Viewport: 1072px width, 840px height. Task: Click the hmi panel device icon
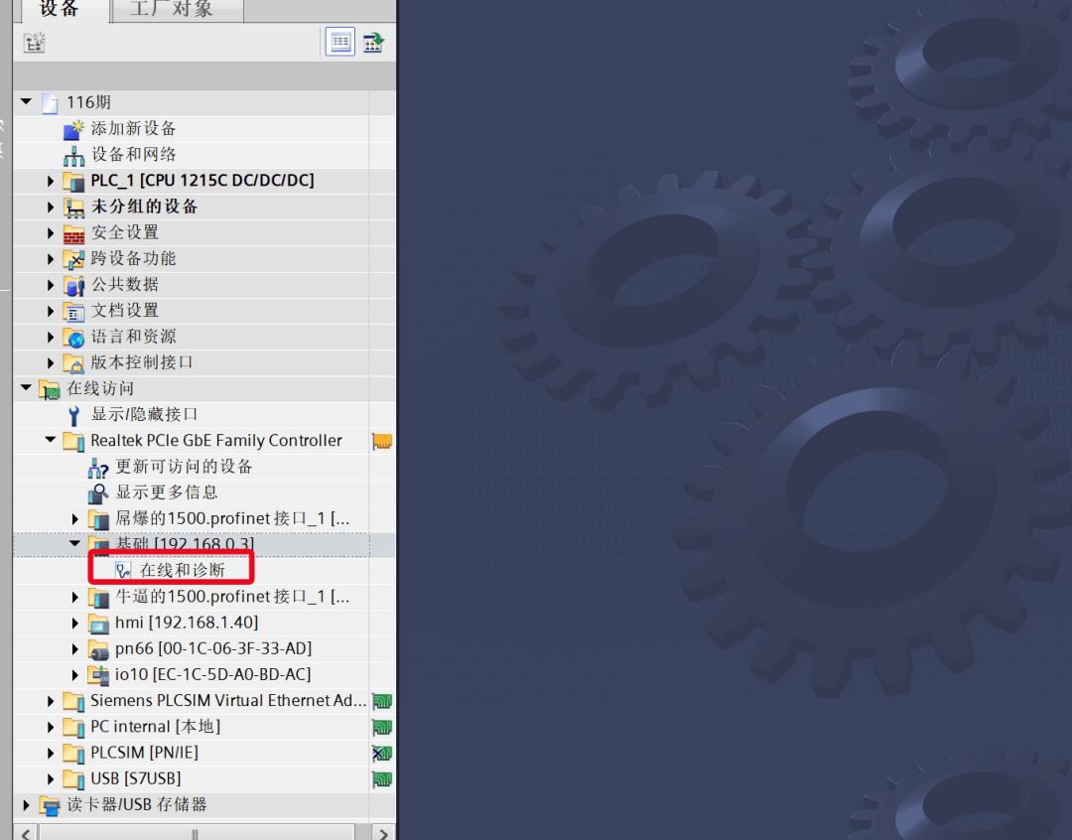pyautogui.click(x=98, y=624)
